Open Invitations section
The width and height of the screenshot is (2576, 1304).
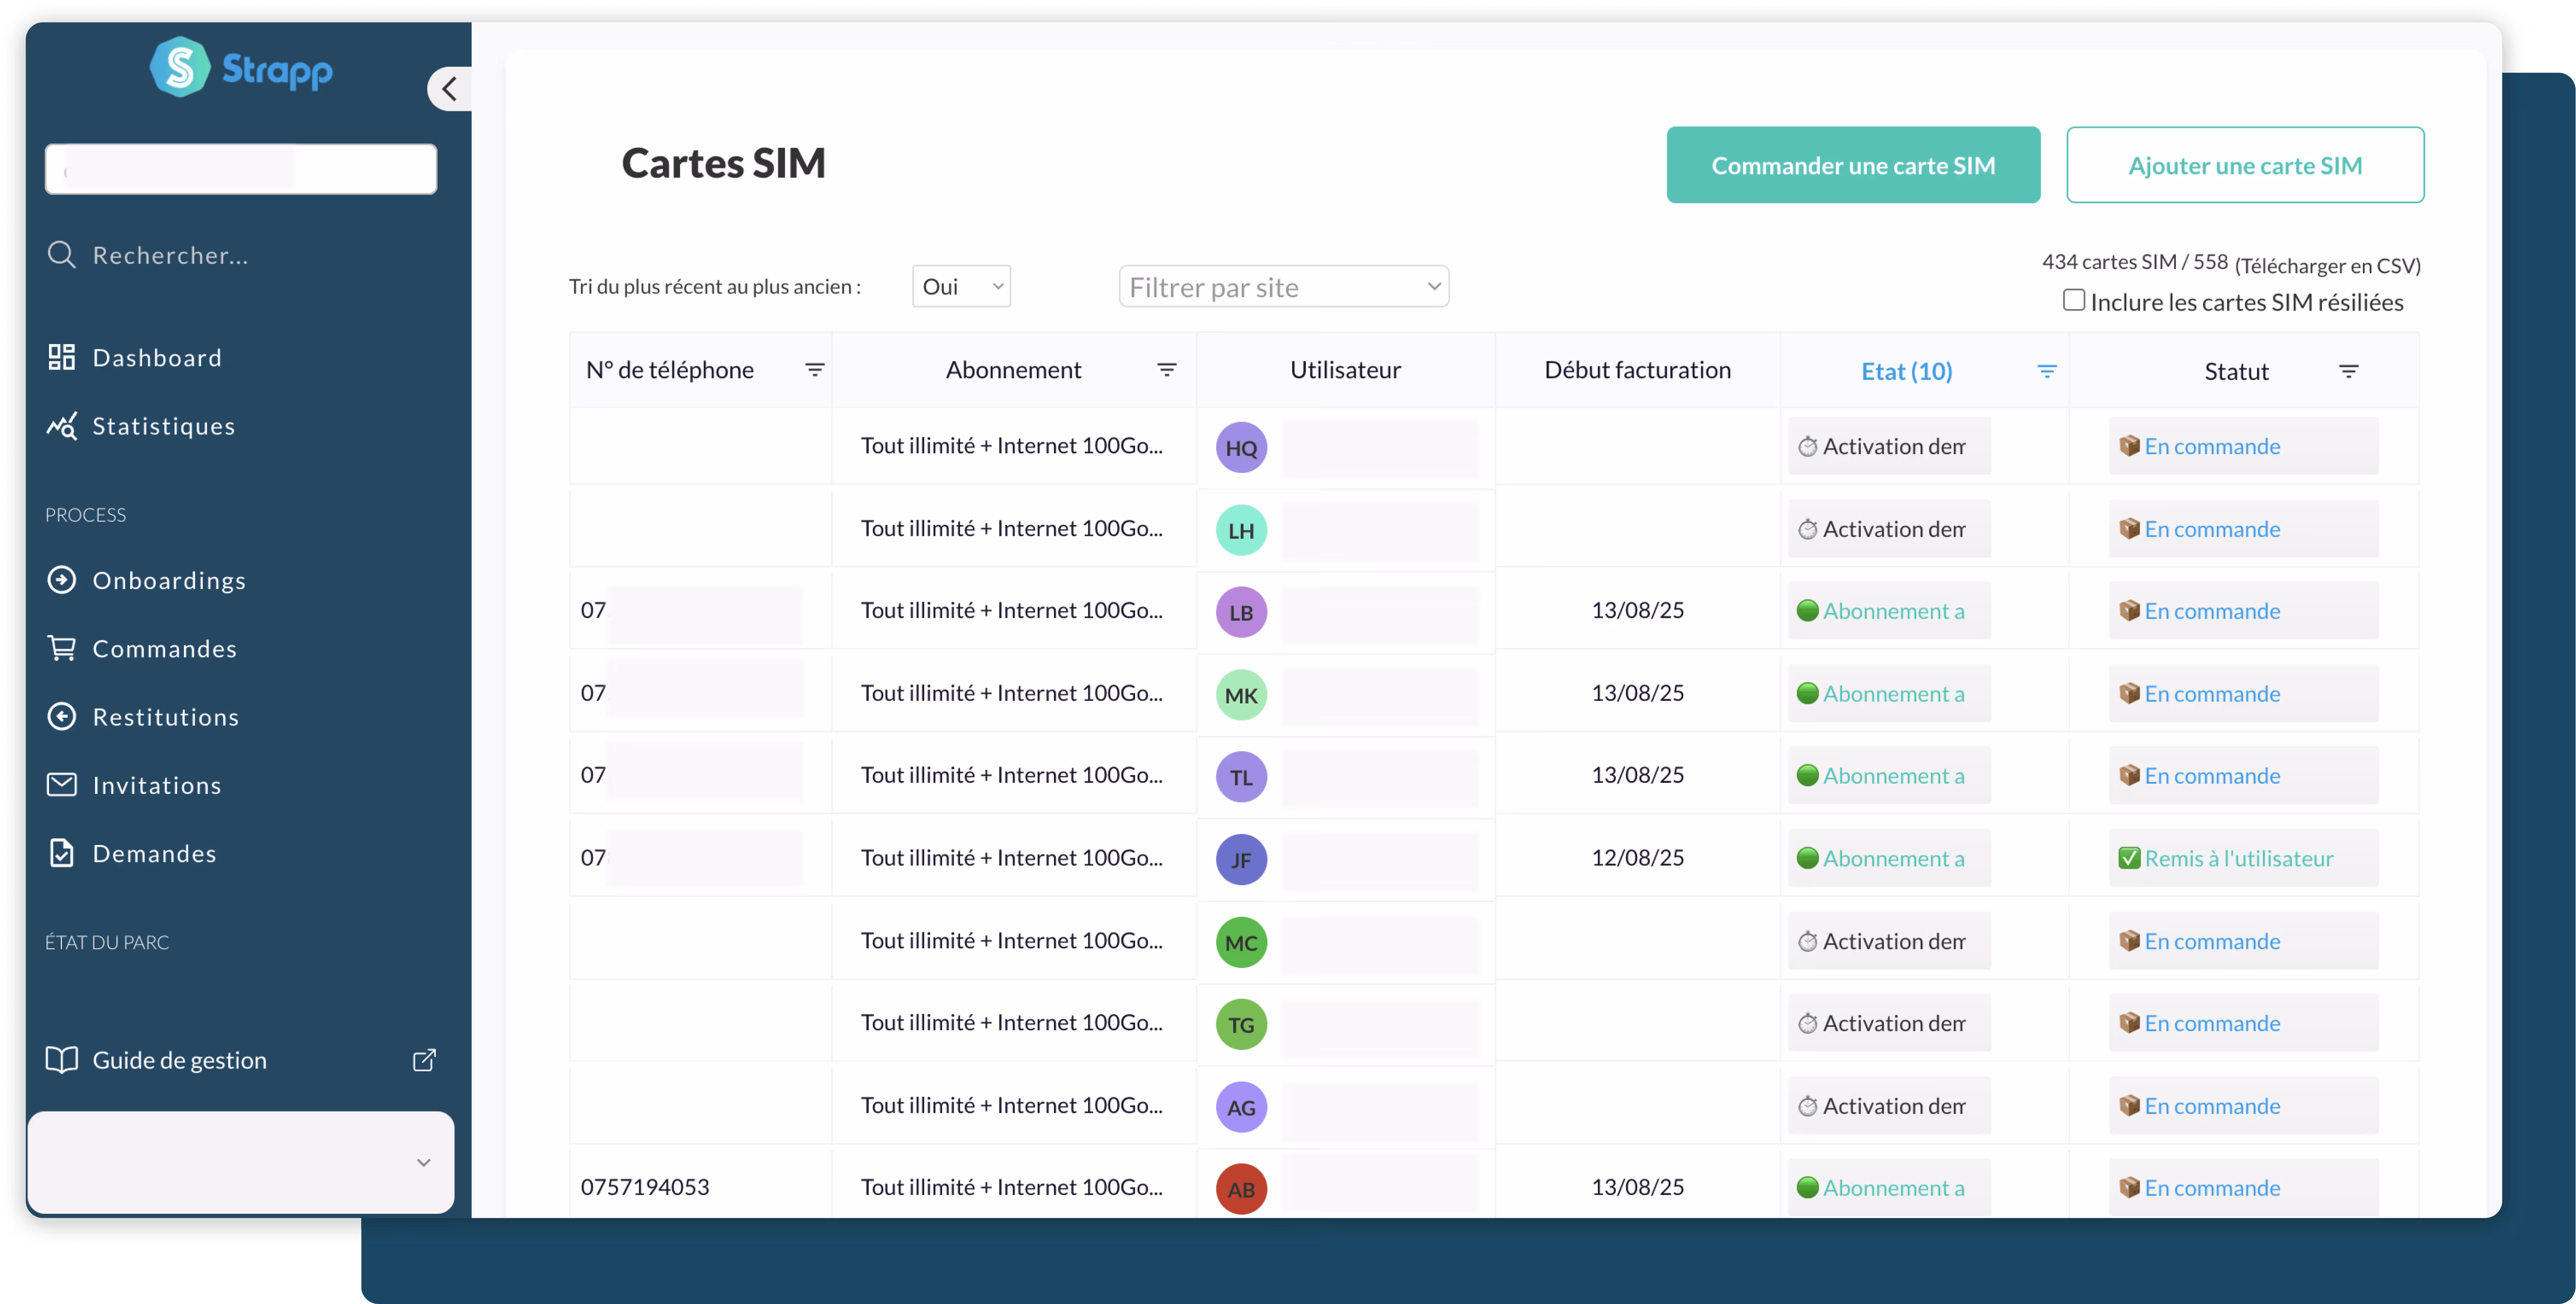157,785
